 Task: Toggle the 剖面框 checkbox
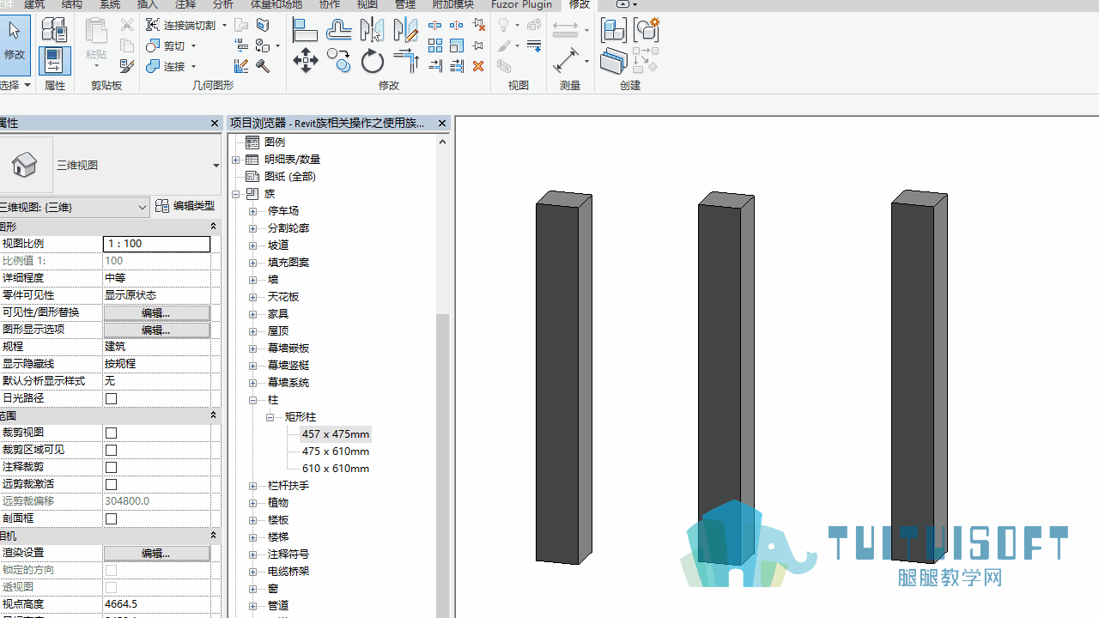111,518
